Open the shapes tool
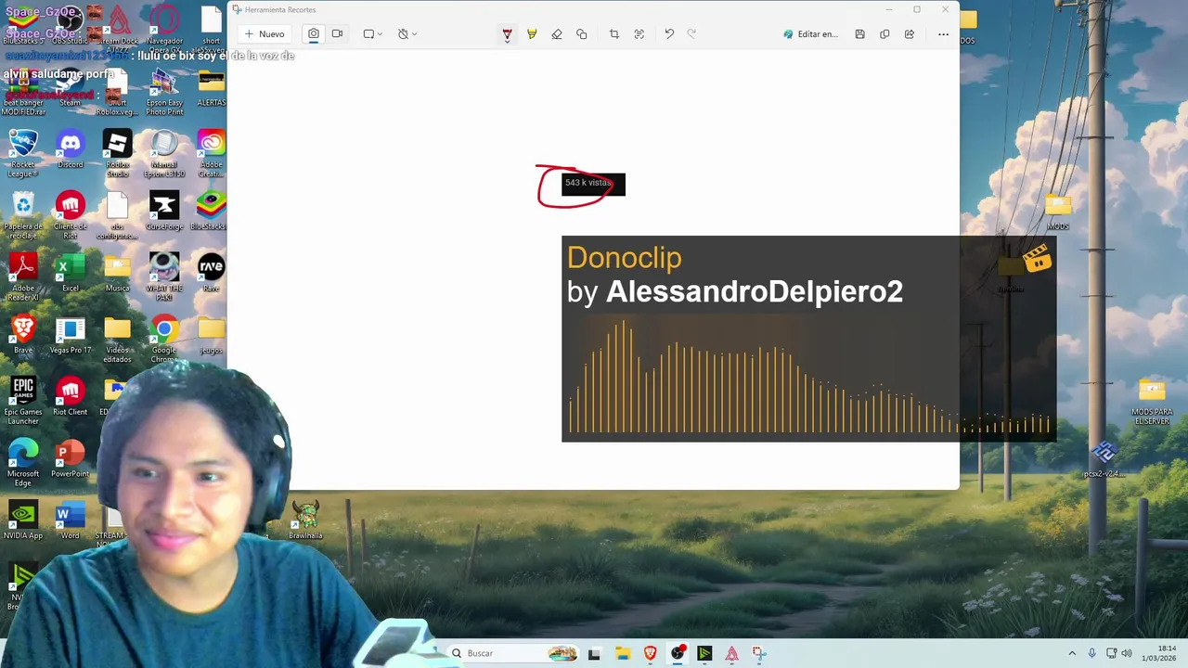The image size is (1188, 668). click(582, 34)
